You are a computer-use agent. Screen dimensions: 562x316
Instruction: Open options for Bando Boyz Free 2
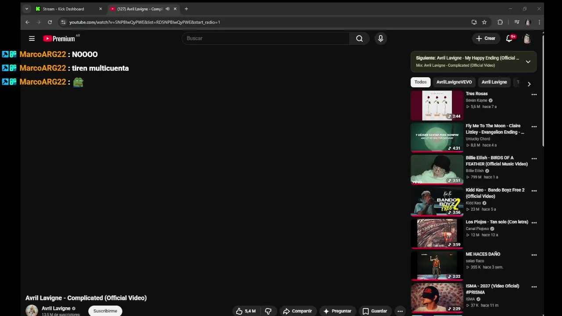click(534, 190)
